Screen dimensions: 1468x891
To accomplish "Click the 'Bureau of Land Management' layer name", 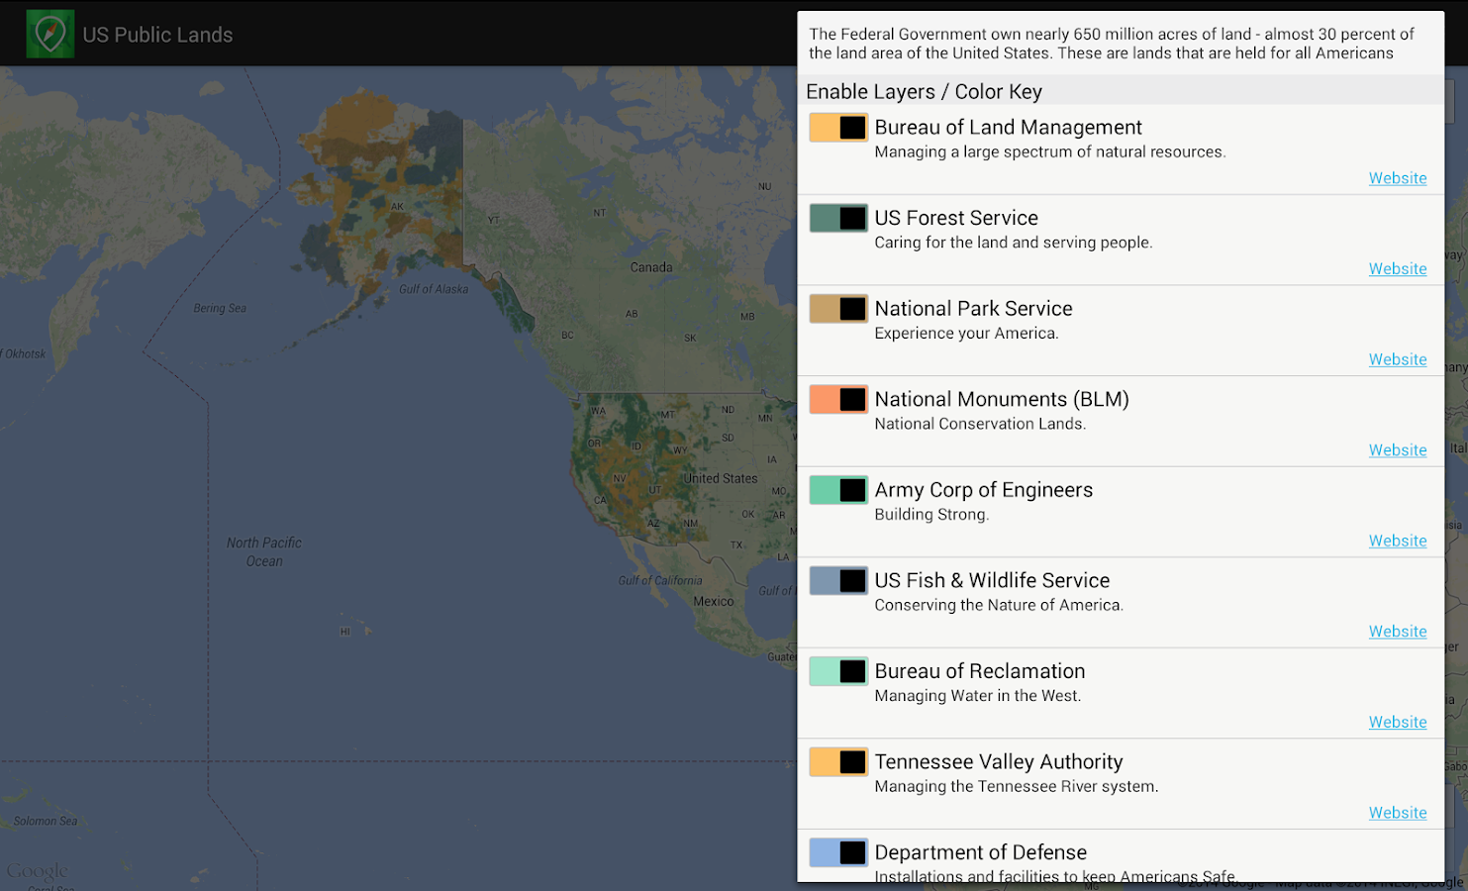I will tap(1008, 128).
